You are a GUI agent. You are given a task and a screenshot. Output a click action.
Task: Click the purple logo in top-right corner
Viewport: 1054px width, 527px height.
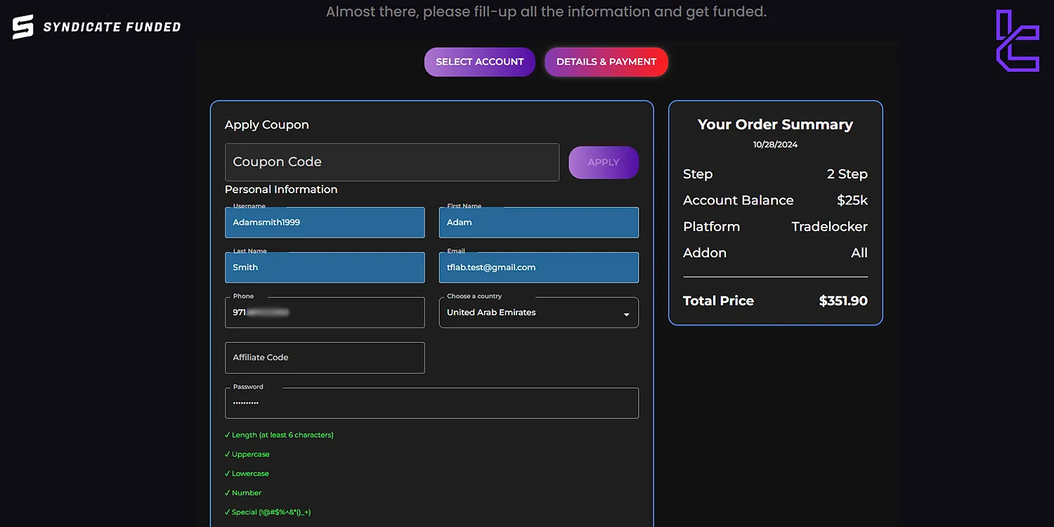coord(1017,41)
